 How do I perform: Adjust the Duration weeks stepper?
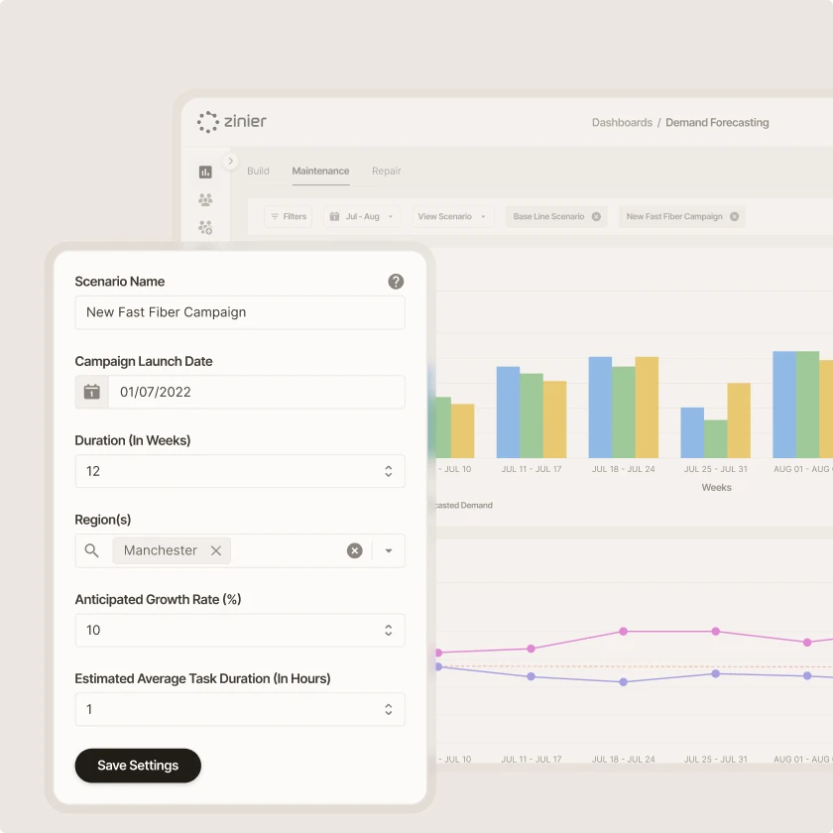[389, 471]
